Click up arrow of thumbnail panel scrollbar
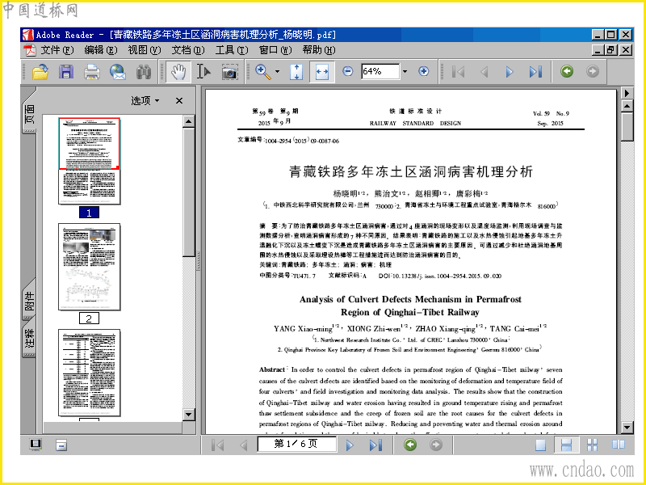The height and width of the screenshot is (485, 646). [189, 121]
